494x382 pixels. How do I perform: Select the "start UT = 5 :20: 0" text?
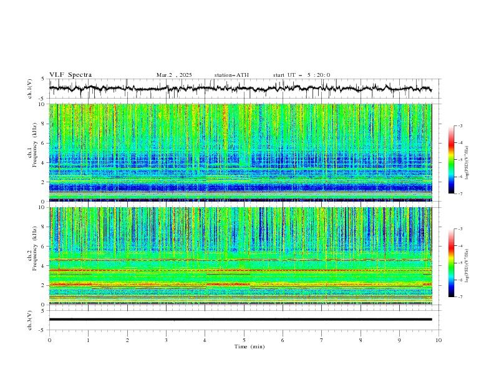[x=301, y=75]
